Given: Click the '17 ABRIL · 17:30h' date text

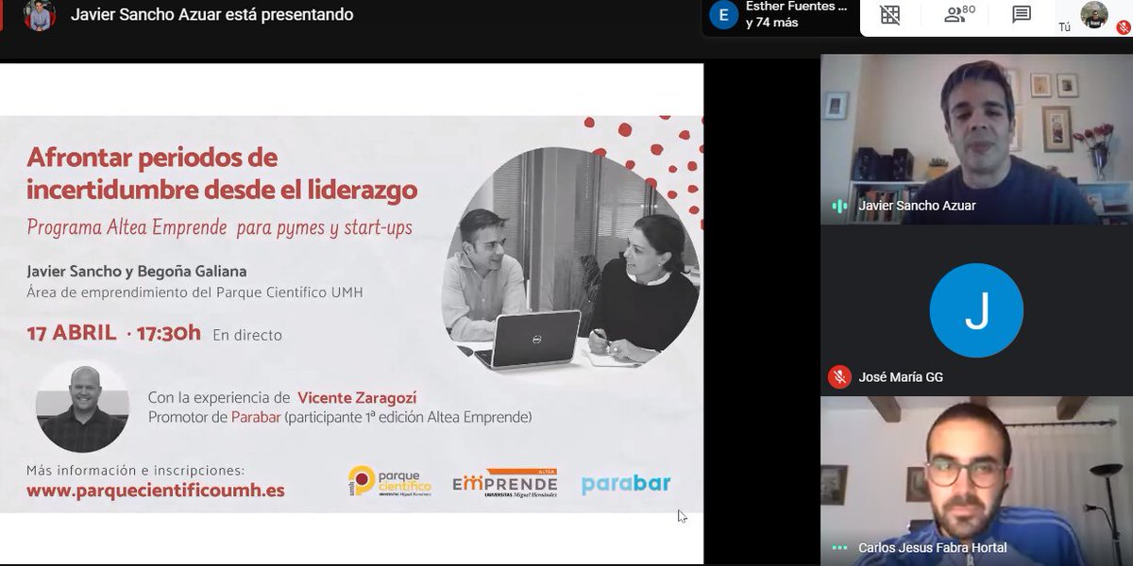Looking at the screenshot, I should pos(114,333).
